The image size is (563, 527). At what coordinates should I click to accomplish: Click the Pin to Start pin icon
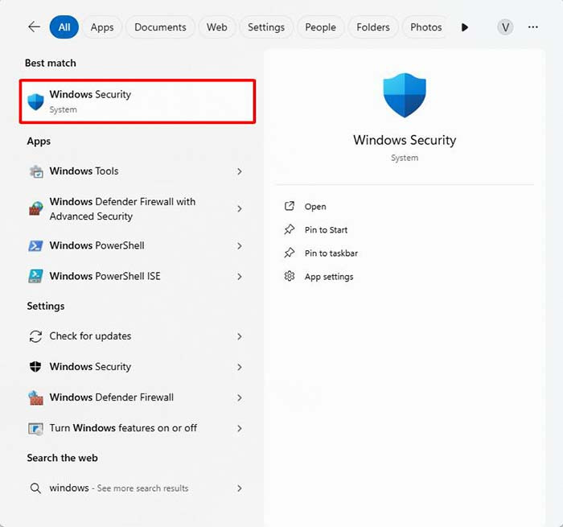pos(290,229)
